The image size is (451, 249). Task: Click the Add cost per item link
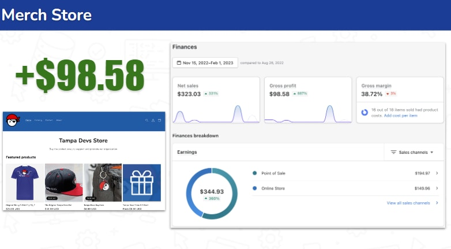pyautogui.click(x=400, y=116)
